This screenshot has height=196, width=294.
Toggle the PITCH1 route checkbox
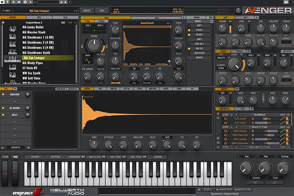point(189,30)
